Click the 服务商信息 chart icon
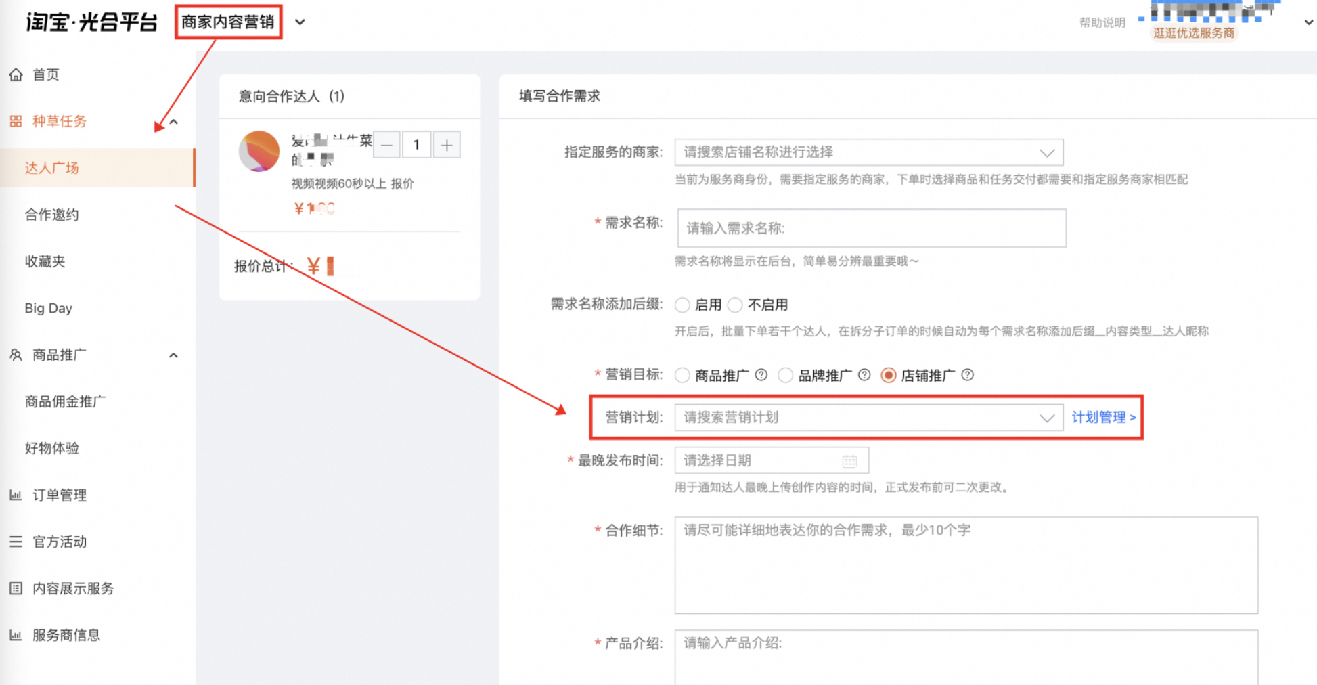 (x=16, y=635)
